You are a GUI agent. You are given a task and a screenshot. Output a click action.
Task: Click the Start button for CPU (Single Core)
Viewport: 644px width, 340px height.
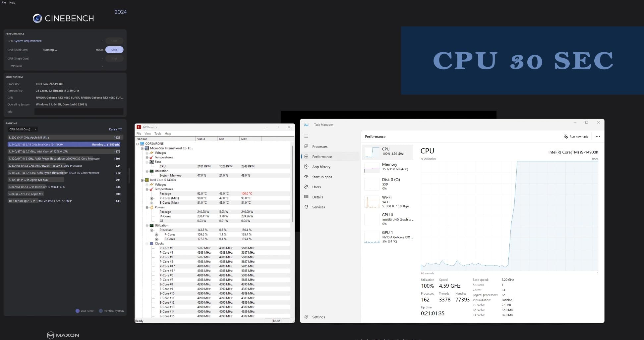coord(114,59)
